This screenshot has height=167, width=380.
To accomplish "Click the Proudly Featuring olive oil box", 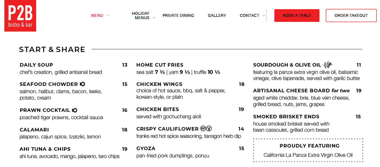I will 308,150.
